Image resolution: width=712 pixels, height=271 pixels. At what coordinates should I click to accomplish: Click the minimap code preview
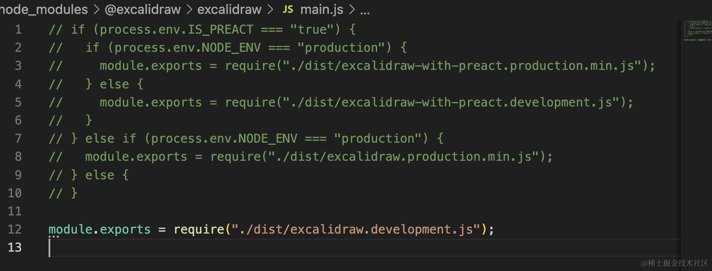697,30
